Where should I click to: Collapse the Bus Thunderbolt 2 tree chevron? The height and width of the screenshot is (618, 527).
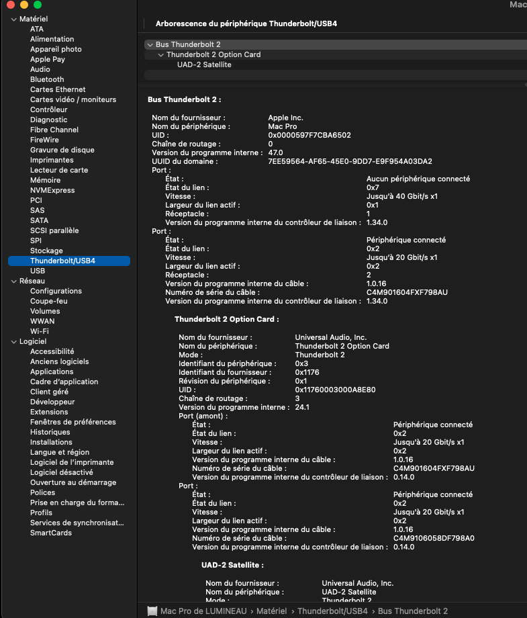click(x=150, y=45)
